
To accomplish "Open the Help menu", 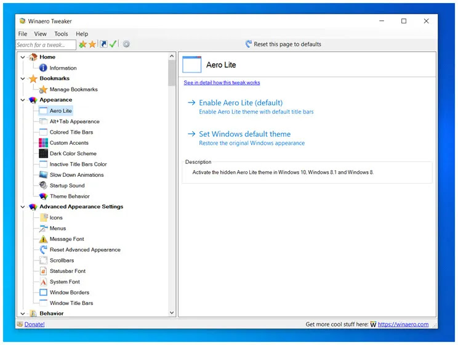I will (x=82, y=34).
